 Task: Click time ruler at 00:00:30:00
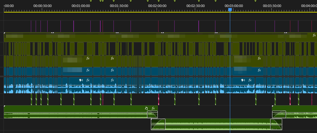click(42, 6)
